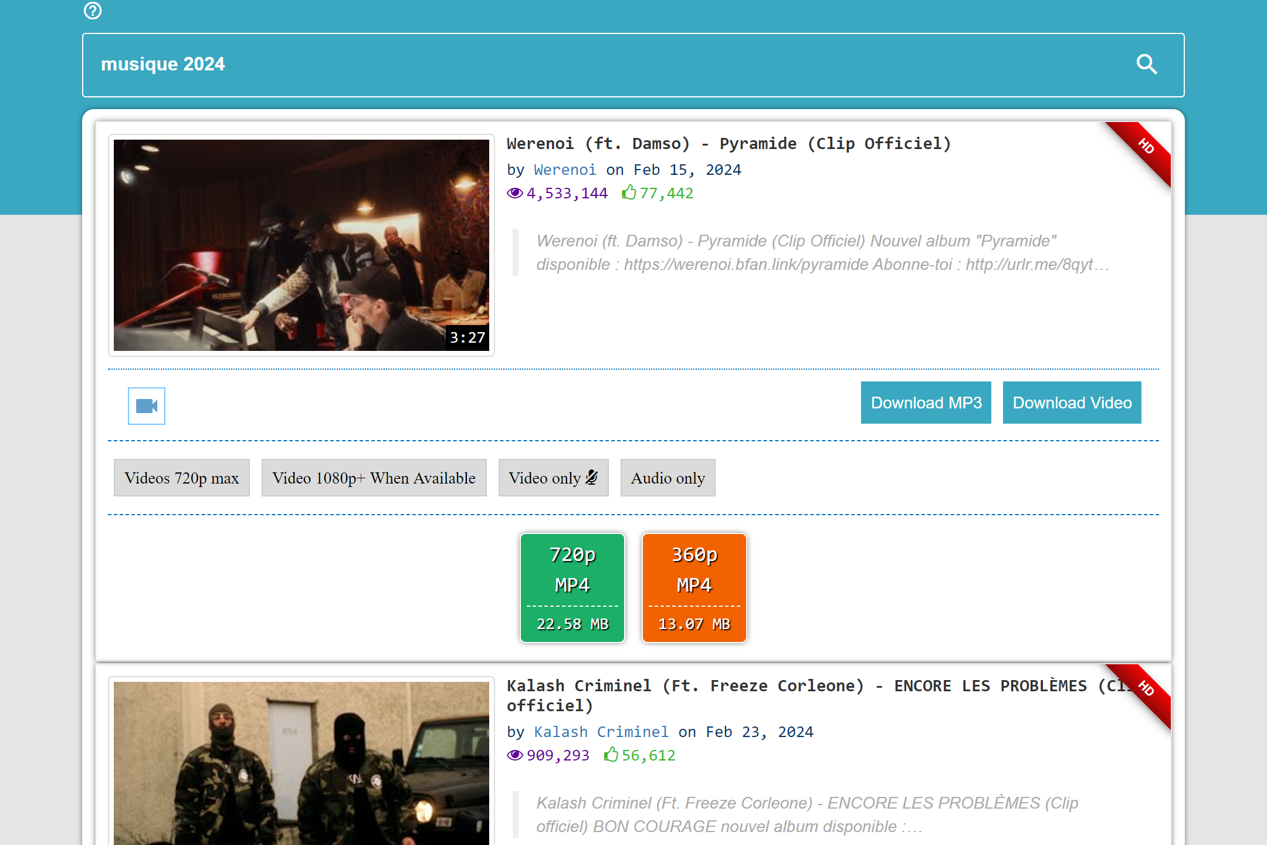This screenshot has width=1267, height=845.
Task: Select Video 1080p+ When Available option
Action: 374,477
